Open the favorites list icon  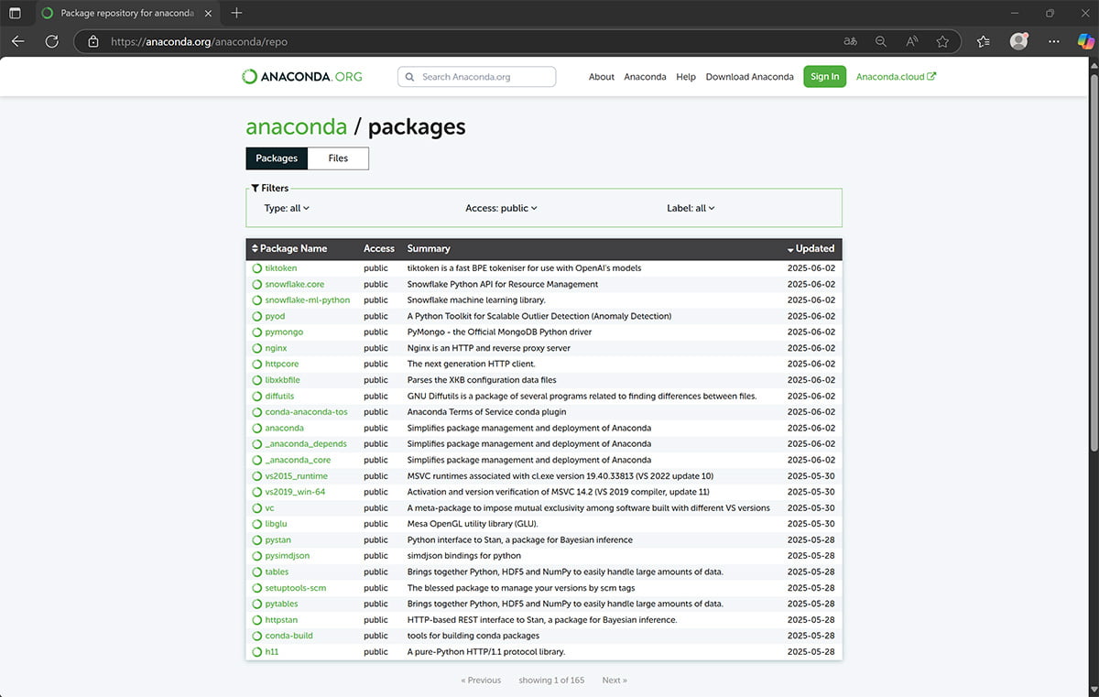(x=984, y=41)
